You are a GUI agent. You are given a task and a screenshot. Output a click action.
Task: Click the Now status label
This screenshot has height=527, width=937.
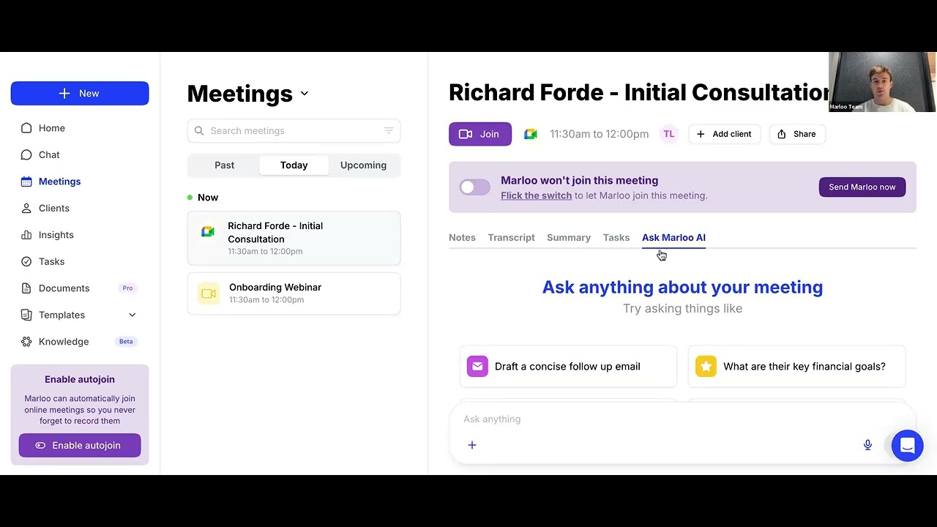click(208, 198)
